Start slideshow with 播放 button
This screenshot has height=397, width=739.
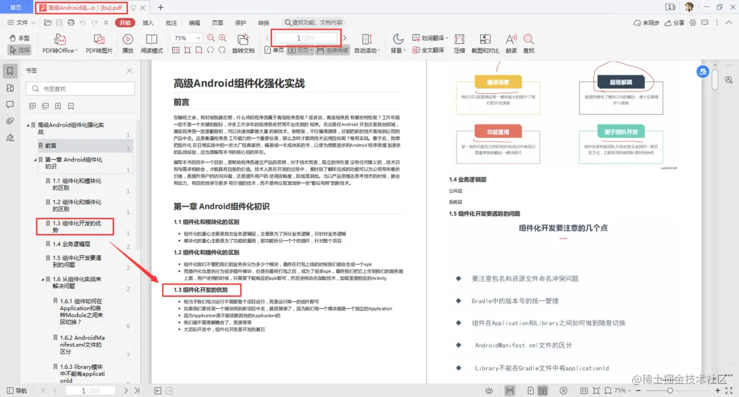pyautogui.click(x=128, y=43)
